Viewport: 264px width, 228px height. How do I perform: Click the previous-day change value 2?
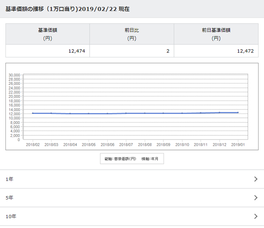point(168,51)
